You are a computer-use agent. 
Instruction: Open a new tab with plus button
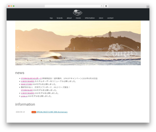click(x=148, y=7)
